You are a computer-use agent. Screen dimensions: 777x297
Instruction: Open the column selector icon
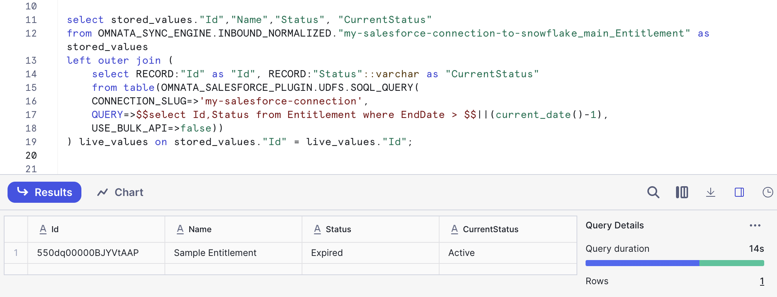[x=682, y=192]
